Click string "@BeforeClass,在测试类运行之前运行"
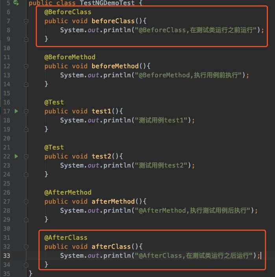Screen dimensions: 275x277 click(196, 30)
